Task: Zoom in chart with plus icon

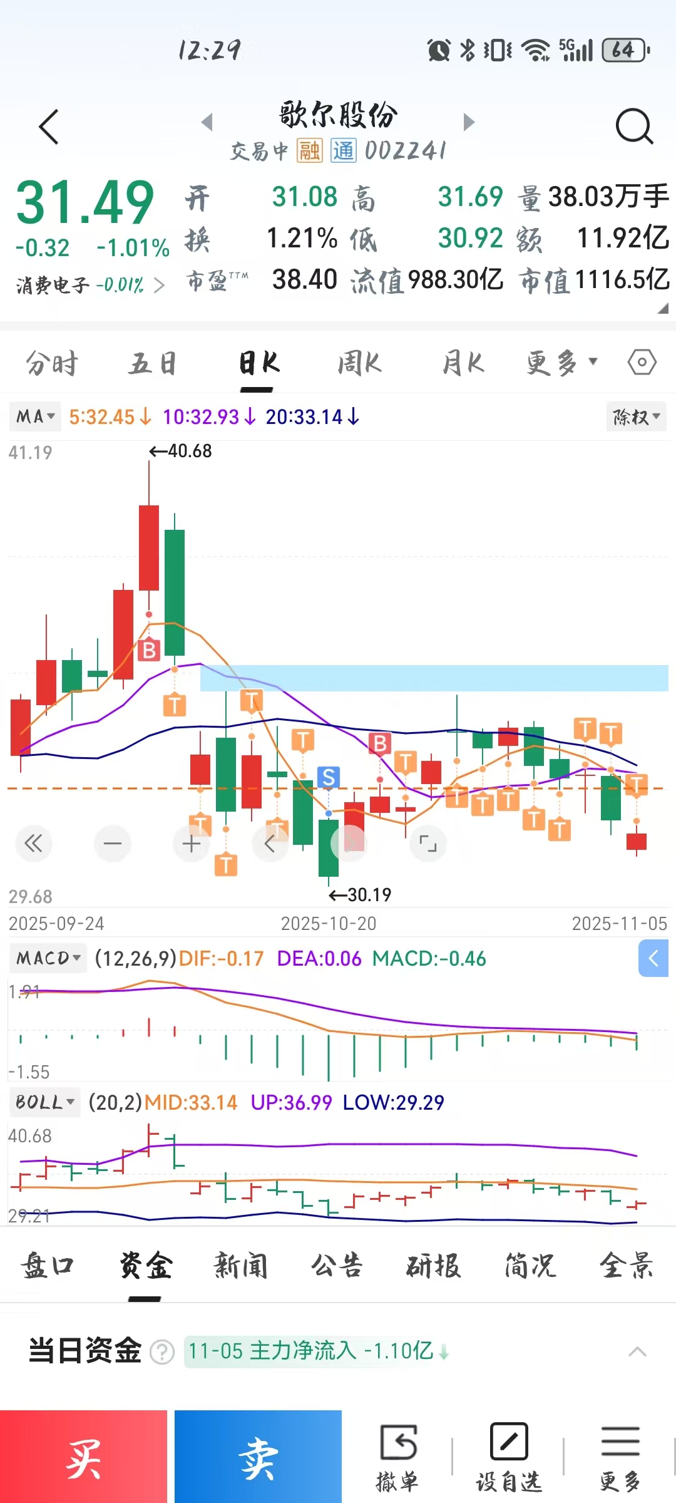Action: [192, 844]
